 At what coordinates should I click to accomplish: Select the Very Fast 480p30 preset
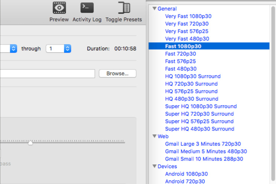187,39
